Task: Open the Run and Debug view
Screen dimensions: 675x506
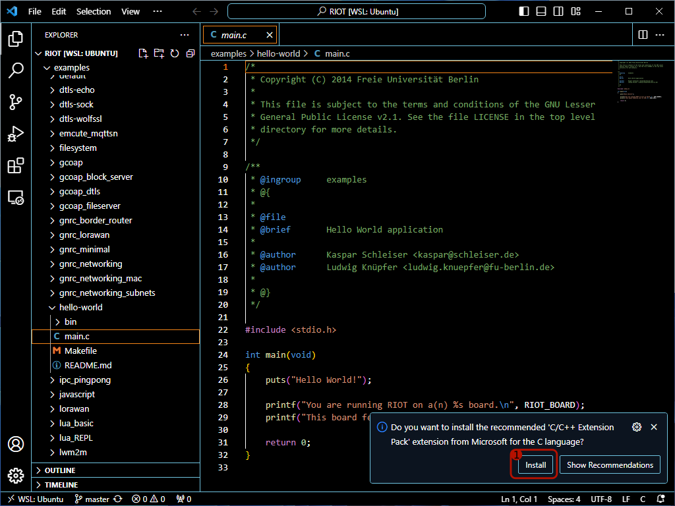Action: pyautogui.click(x=16, y=134)
